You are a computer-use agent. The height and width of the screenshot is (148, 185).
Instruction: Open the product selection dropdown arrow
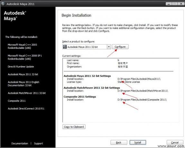109,47
